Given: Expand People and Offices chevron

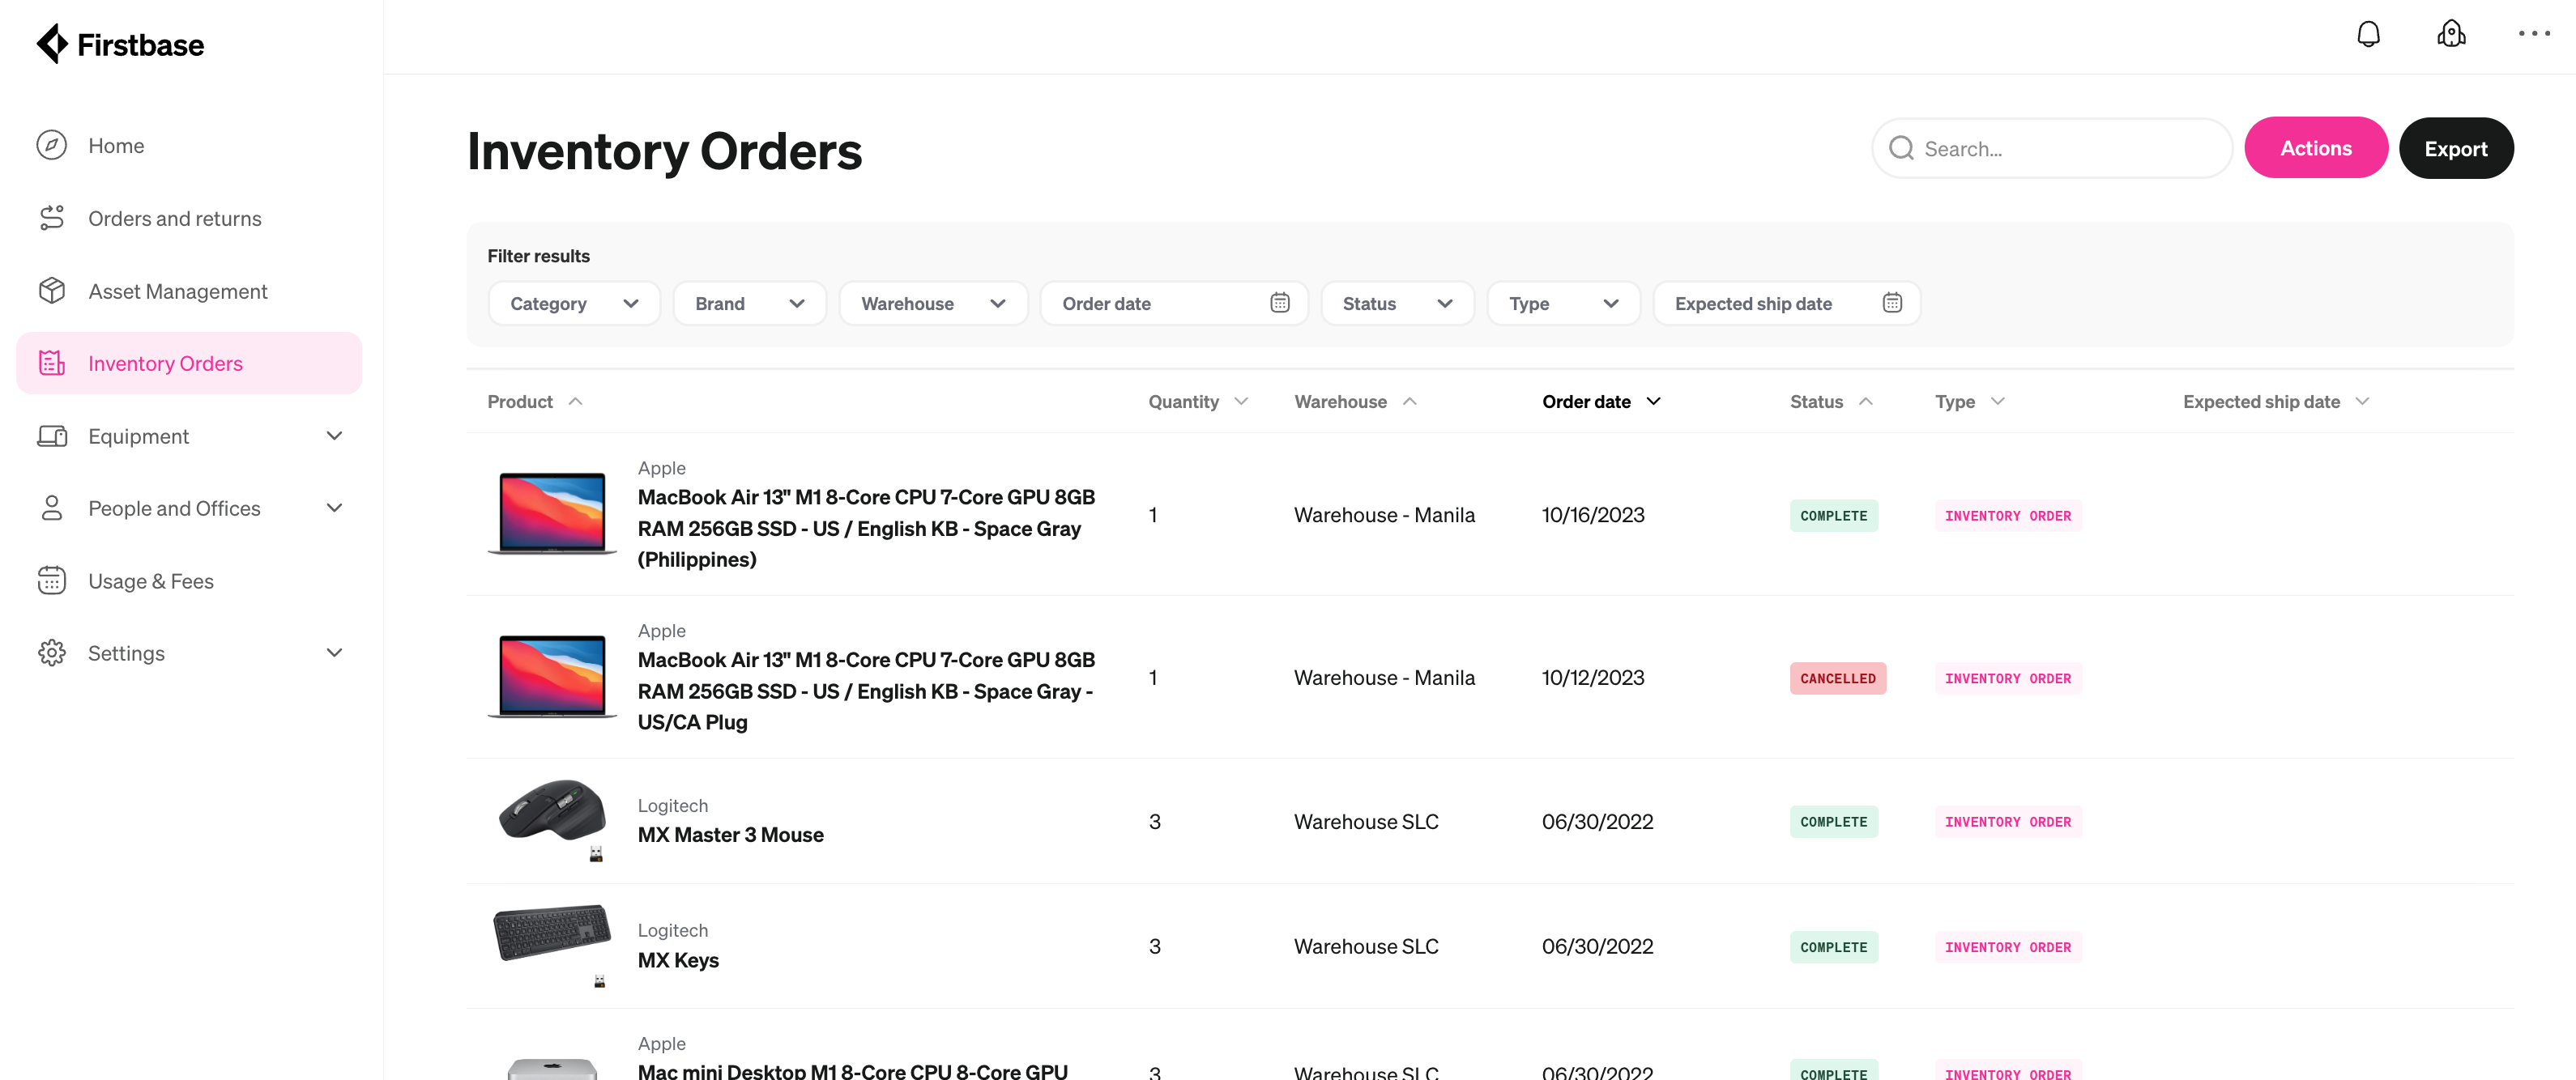Looking at the screenshot, I should [334, 508].
